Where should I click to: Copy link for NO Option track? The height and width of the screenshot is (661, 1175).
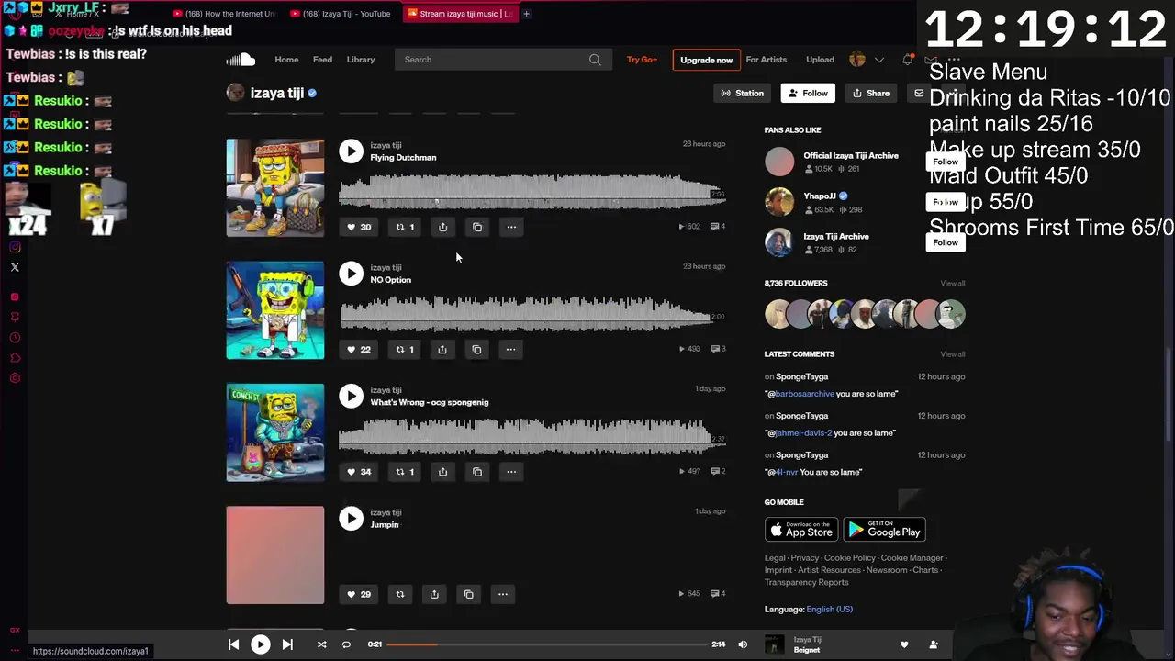pos(476,349)
